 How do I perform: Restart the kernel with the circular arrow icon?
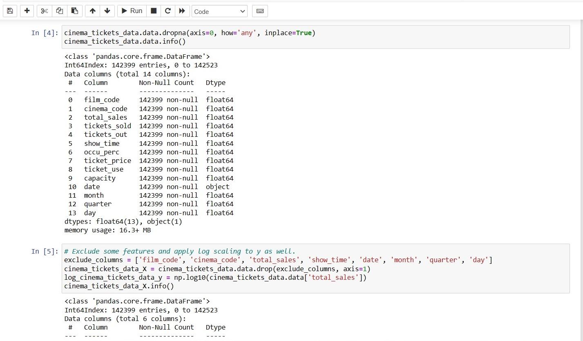click(168, 11)
